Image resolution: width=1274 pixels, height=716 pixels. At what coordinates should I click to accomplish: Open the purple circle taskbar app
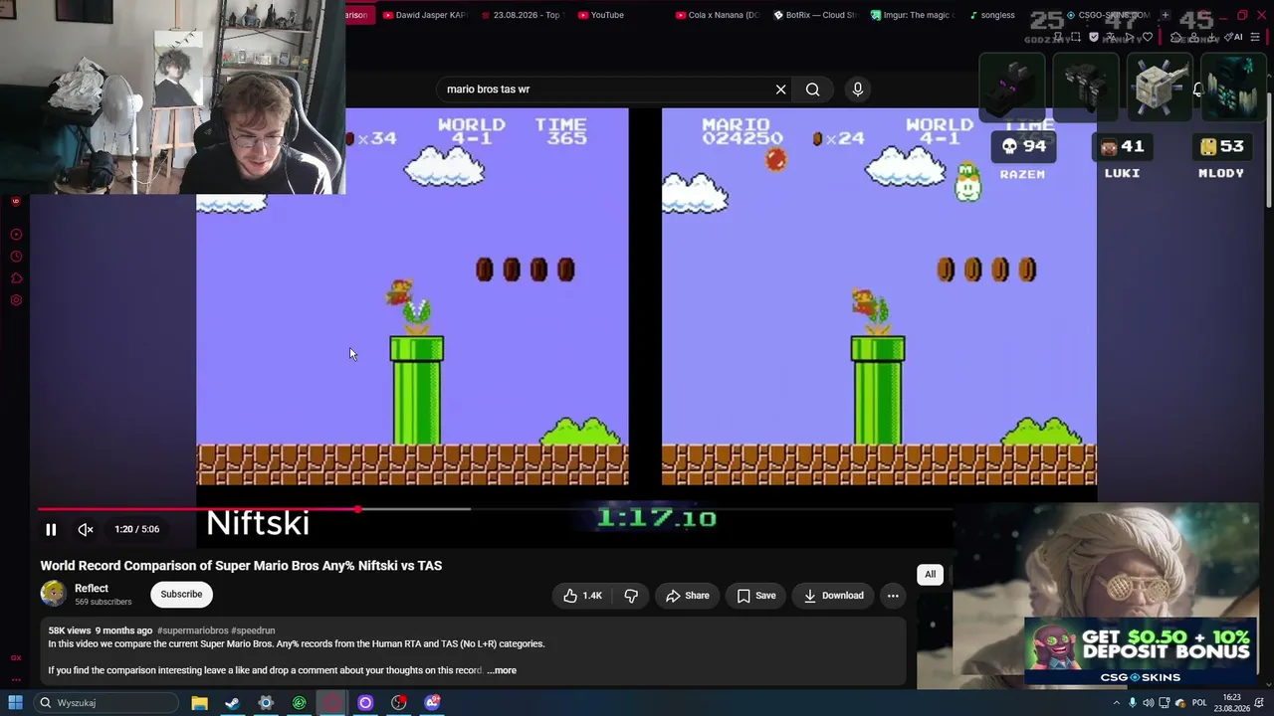pos(365,703)
